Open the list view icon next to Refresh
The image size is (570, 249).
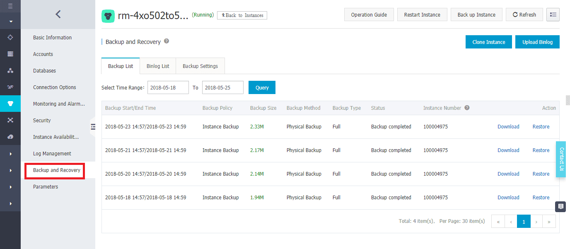pos(553,15)
